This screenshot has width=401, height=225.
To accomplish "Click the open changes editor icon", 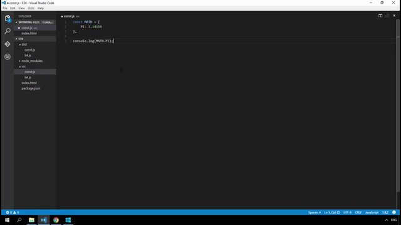I will pyautogui.click(x=387, y=16).
